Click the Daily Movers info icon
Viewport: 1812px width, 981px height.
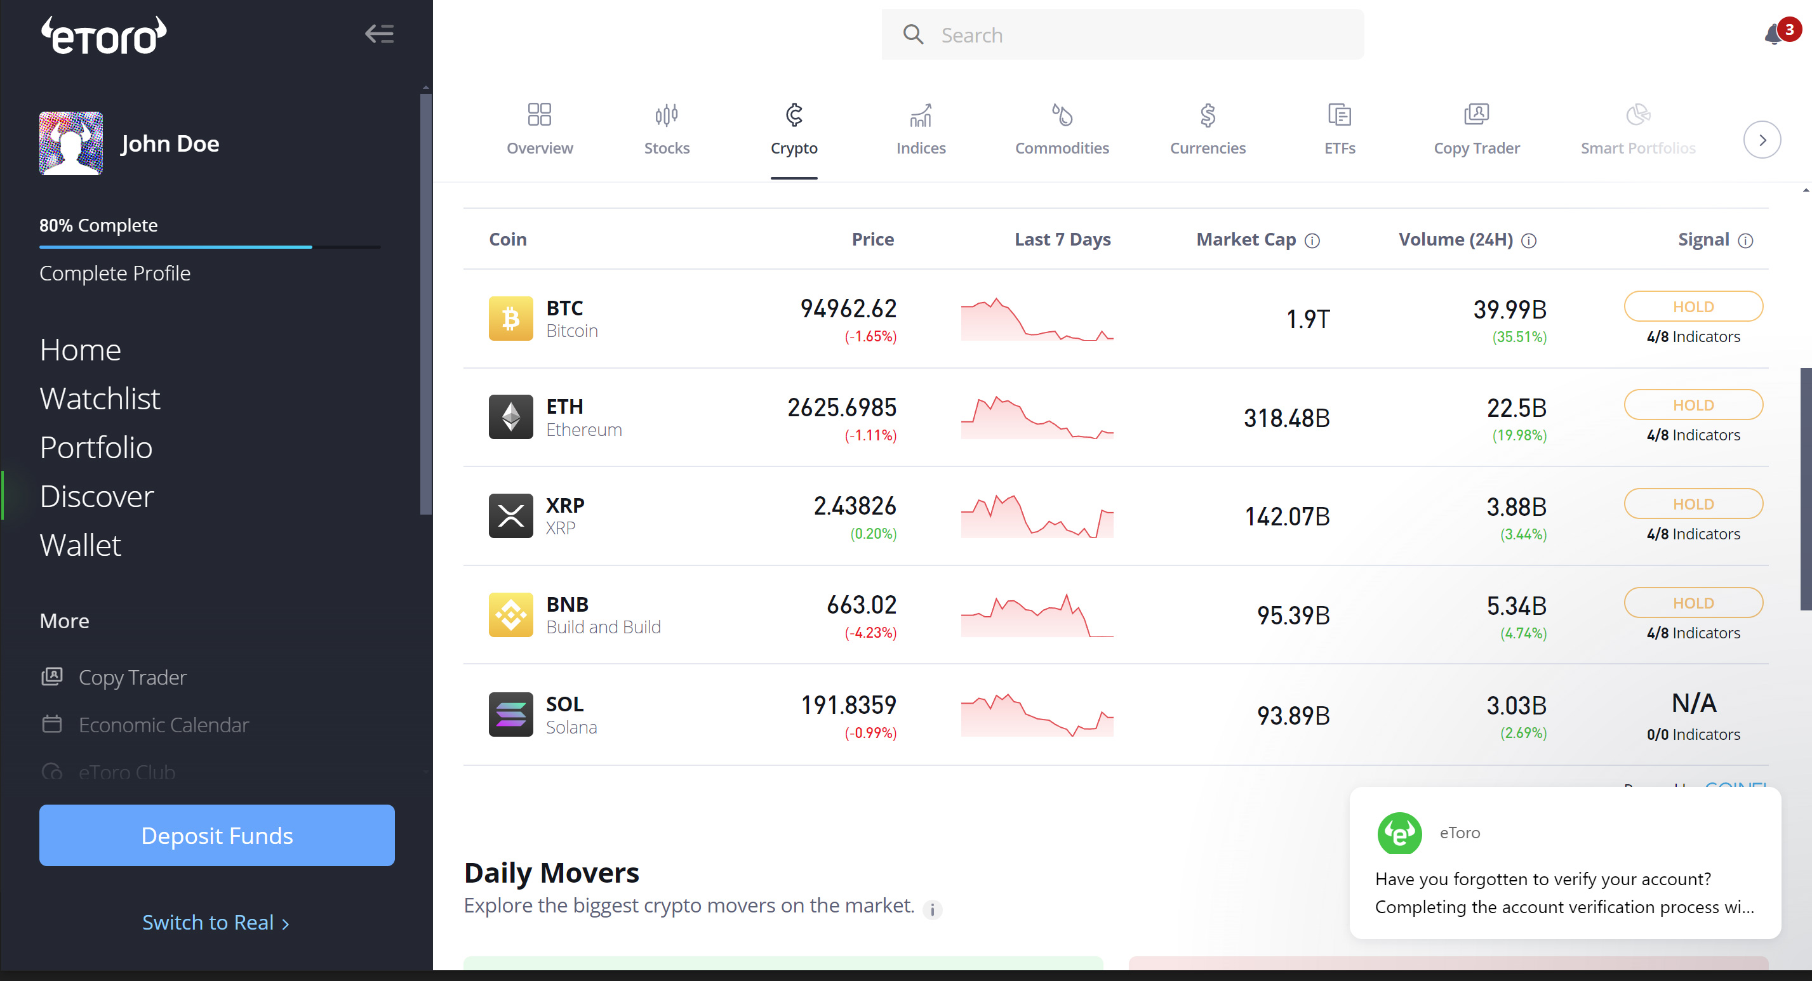(932, 909)
